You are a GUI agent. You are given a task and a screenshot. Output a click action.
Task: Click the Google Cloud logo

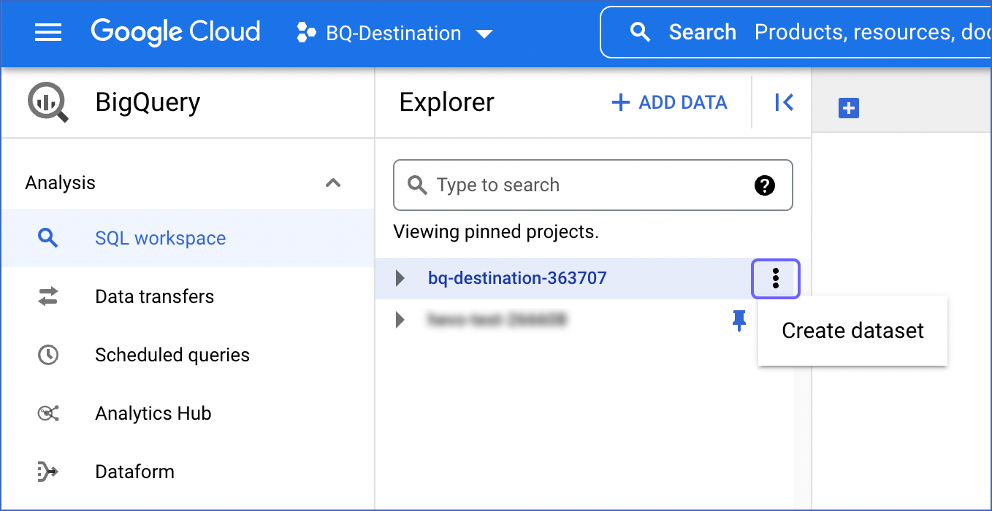click(175, 32)
